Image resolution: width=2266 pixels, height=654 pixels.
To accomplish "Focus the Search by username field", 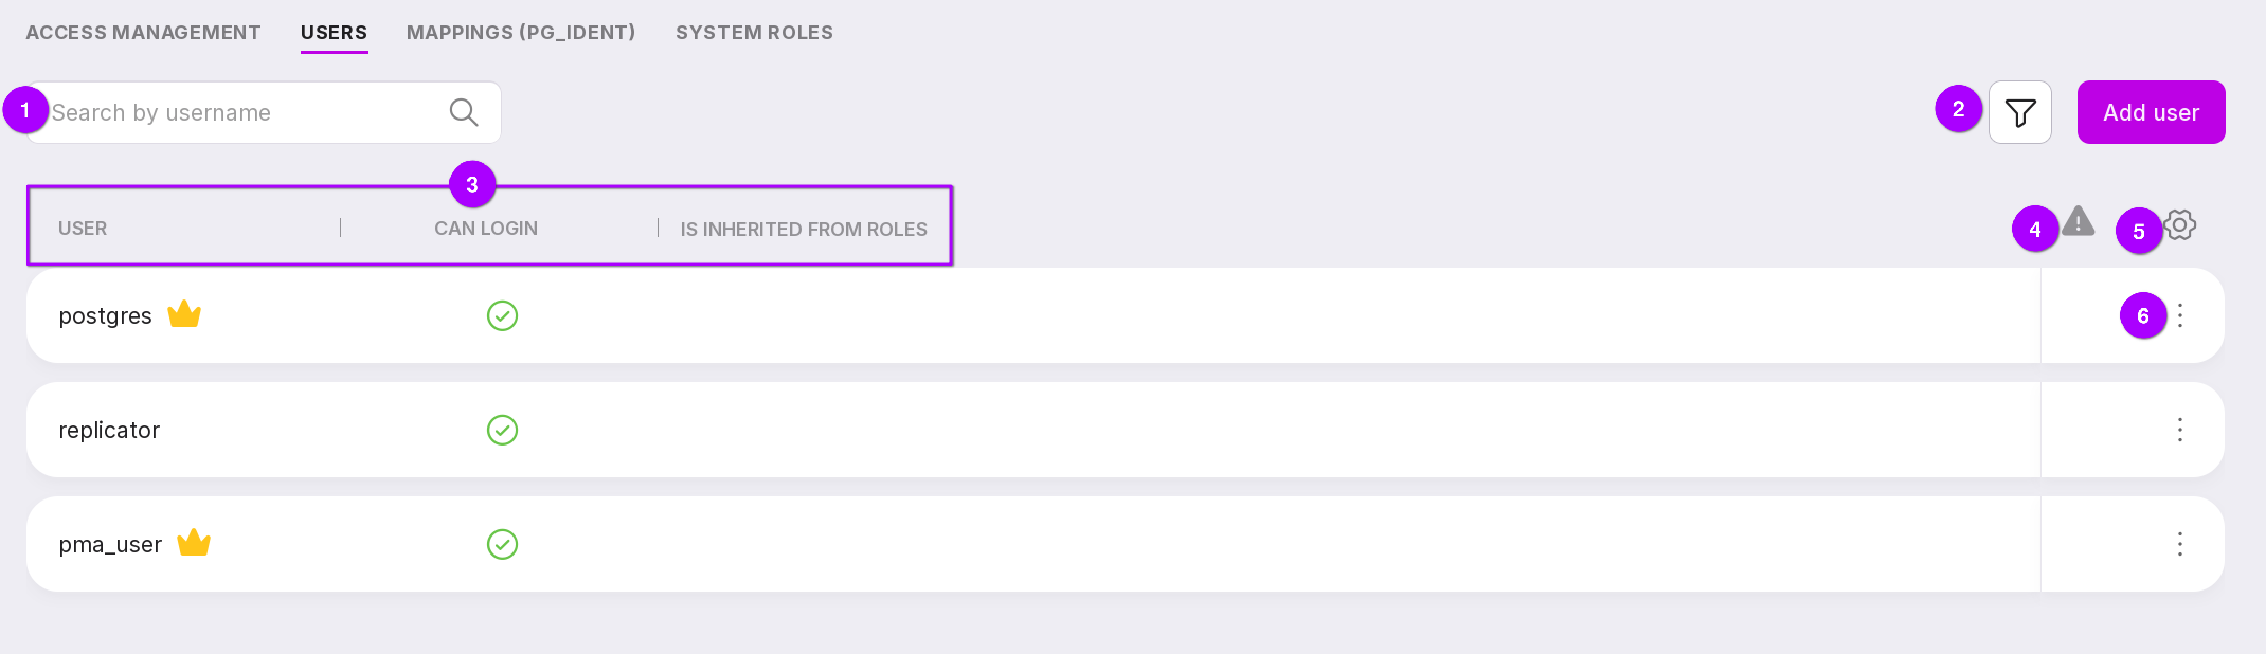I will 238,113.
